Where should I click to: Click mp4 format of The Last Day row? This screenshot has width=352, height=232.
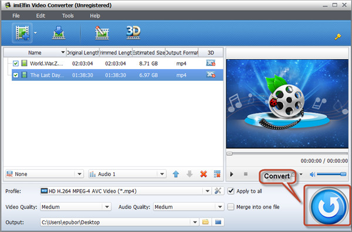181,75
